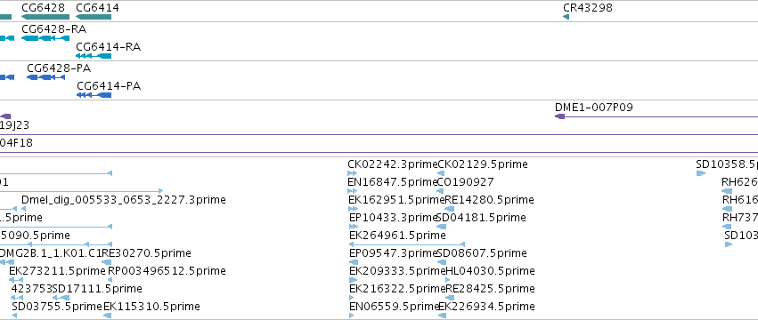
Task: Click the CG6414 gene label
Action: (x=97, y=8)
